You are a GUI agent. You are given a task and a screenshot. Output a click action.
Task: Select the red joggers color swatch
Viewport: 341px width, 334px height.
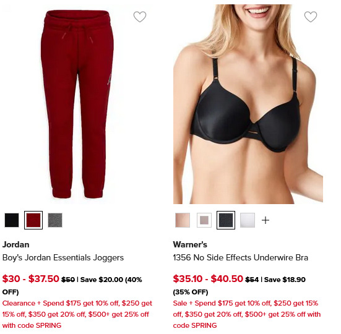point(33,220)
